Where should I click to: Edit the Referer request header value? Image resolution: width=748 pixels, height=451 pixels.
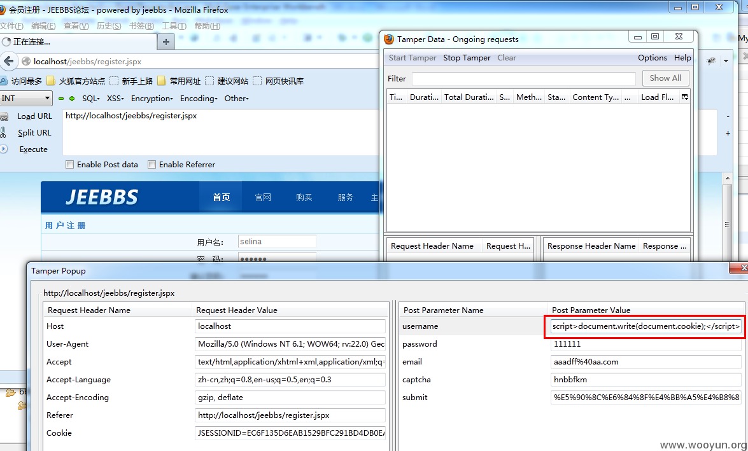point(290,415)
